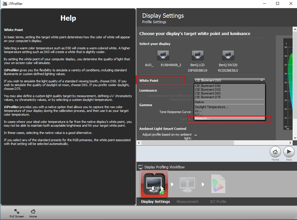Screen dimensions: 297x220
Task: Collapse the White Point dropdown showing D65
Action: (x=229, y=80)
